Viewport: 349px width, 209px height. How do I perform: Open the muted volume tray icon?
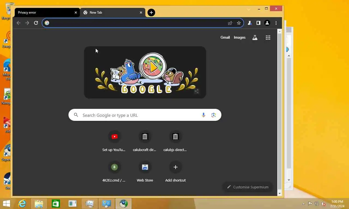pyautogui.click(x=323, y=204)
